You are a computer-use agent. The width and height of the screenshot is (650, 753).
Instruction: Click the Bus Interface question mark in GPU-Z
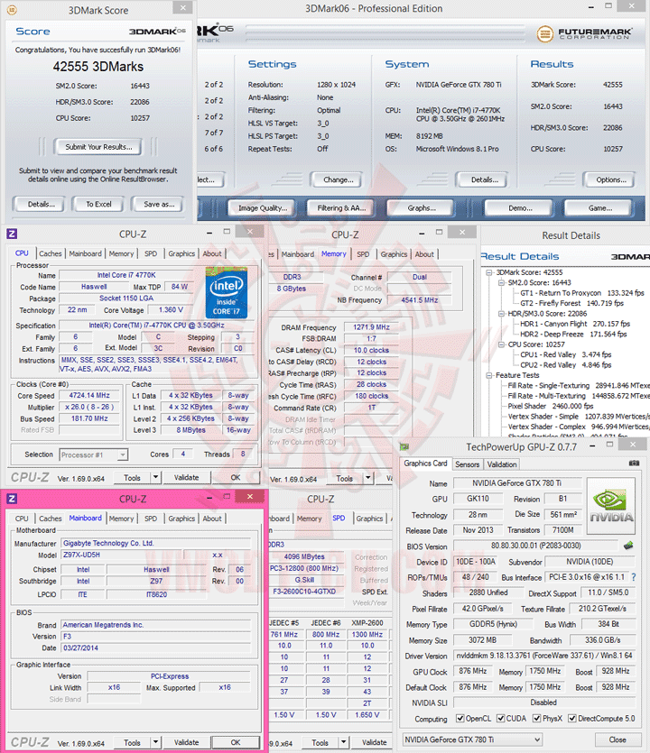[x=634, y=577]
